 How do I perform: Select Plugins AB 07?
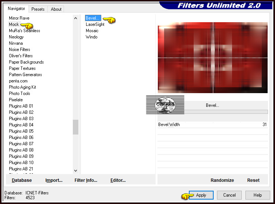coord(21,144)
